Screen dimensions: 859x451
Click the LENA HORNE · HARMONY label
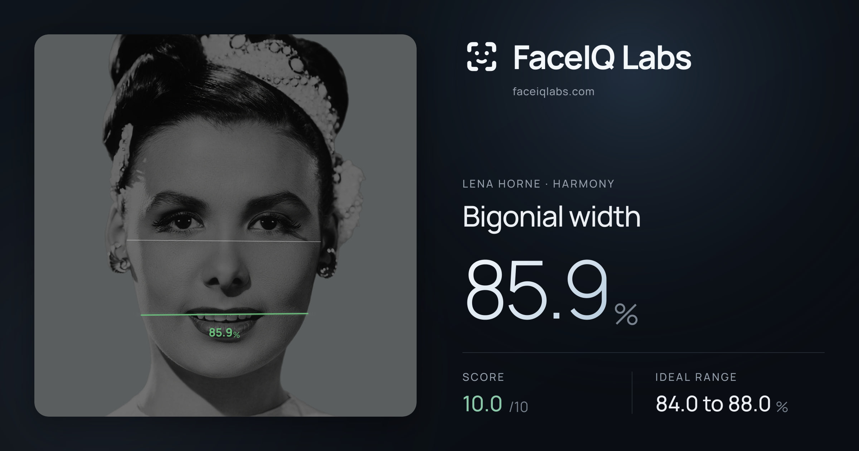tap(538, 184)
